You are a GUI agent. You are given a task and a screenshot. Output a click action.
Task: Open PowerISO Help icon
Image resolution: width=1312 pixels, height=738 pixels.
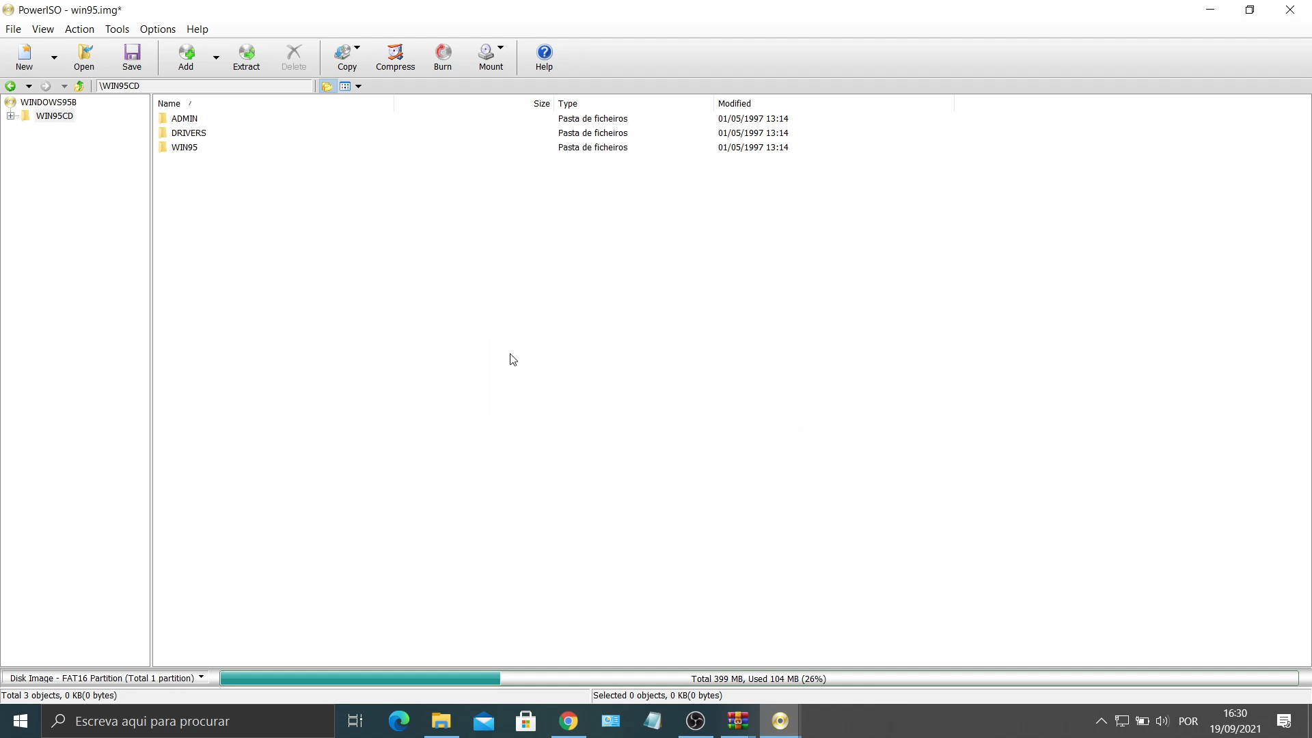pos(544,57)
